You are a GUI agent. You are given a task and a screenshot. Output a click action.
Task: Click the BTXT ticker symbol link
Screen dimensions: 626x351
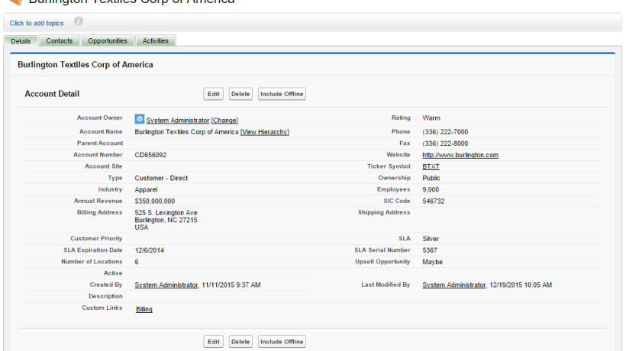[431, 166]
